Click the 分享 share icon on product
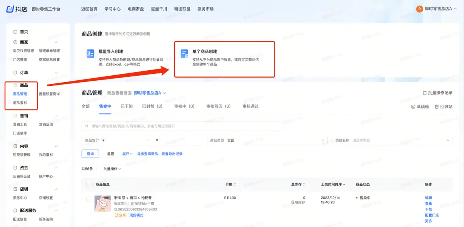 coord(116,215)
